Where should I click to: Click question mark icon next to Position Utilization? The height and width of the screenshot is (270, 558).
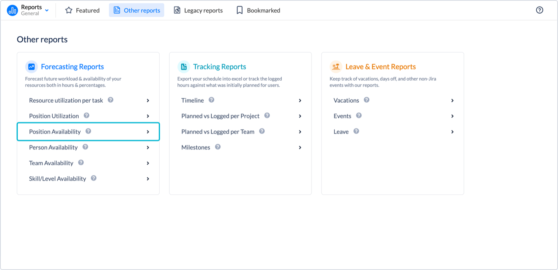[86, 115]
